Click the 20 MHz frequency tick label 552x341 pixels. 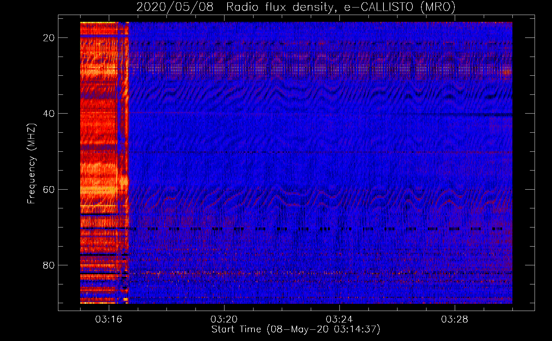click(49, 38)
